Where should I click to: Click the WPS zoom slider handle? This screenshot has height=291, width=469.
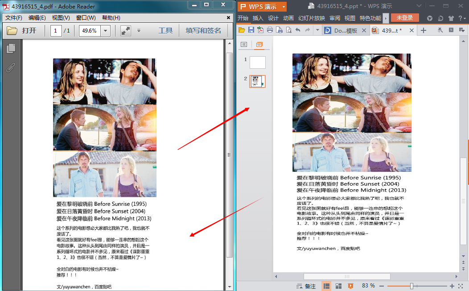point(411,286)
